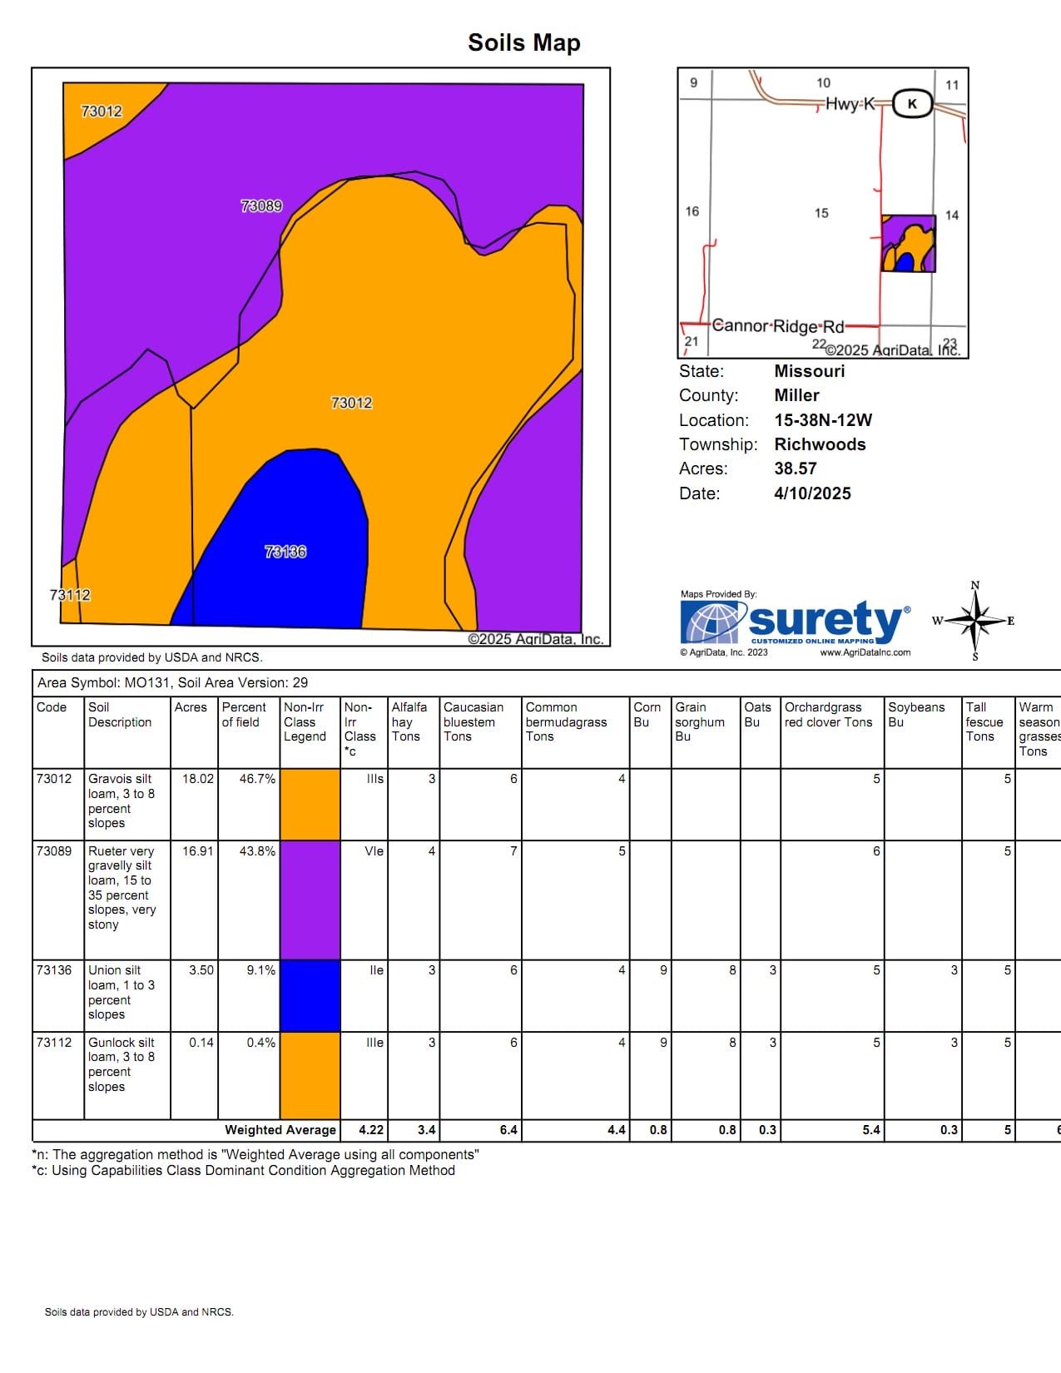This screenshot has height=1373, width=1061.
Task: Select the county value "Miller"
Action: pyautogui.click(x=797, y=395)
